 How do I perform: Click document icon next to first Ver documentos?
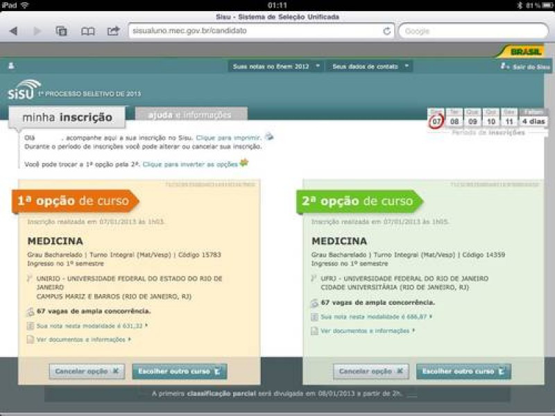click(31, 340)
